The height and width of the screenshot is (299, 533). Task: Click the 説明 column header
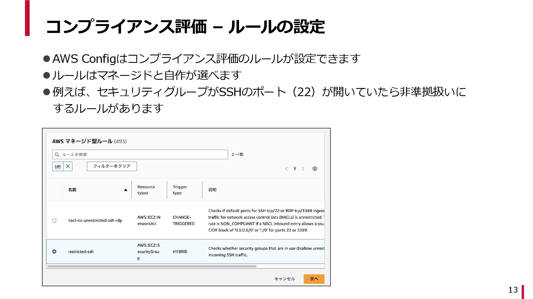[x=212, y=190]
